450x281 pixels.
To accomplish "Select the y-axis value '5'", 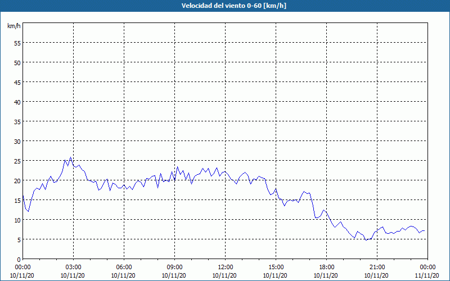I will tap(19, 240).
